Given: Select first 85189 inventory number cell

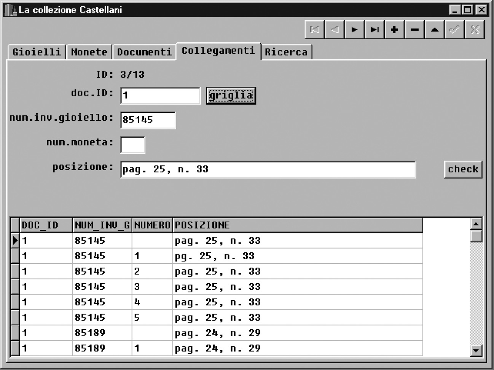Looking at the screenshot, I should 102,333.
